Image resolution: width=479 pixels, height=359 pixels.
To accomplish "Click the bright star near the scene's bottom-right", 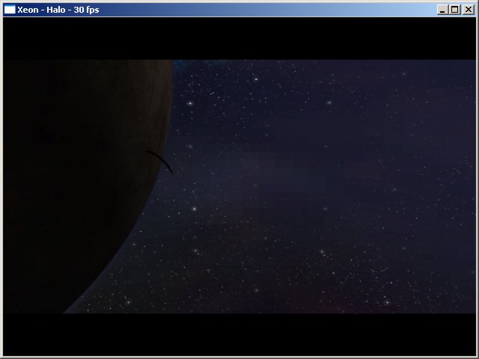I will [386, 302].
